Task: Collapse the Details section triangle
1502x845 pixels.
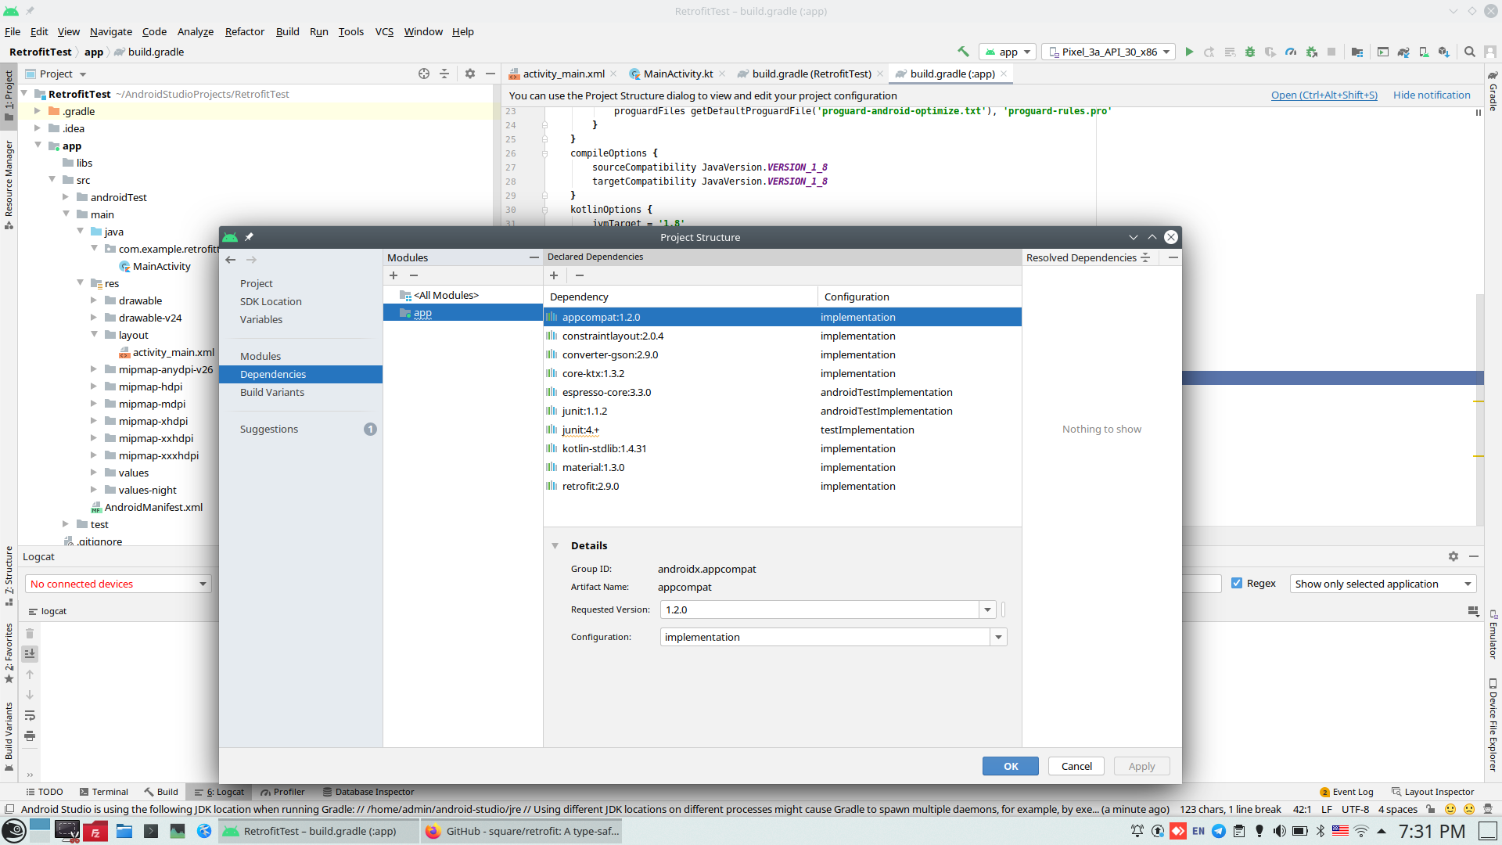Action: [x=555, y=546]
